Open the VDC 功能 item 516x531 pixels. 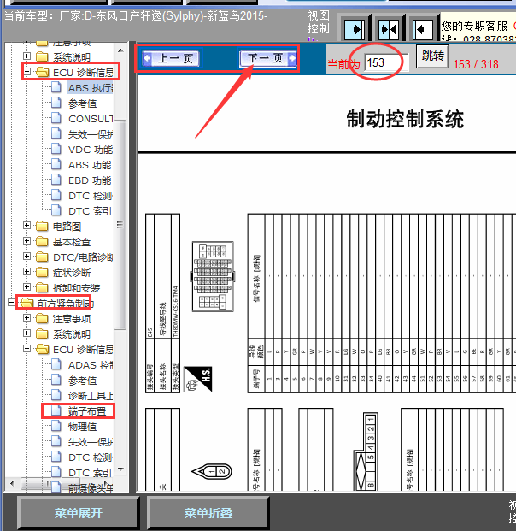click(91, 150)
